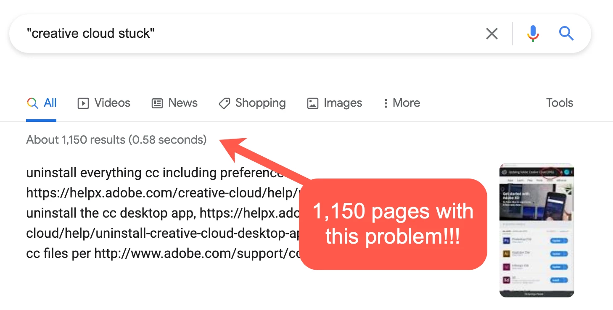The height and width of the screenshot is (310, 613).
Task: Open the Images tab
Action: click(335, 103)
